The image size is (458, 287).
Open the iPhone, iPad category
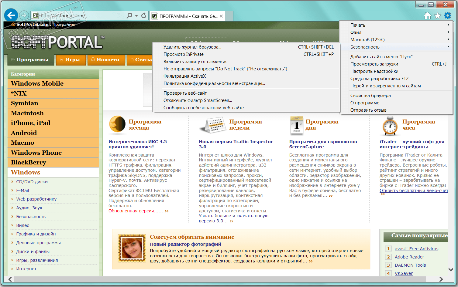(53, 123)
